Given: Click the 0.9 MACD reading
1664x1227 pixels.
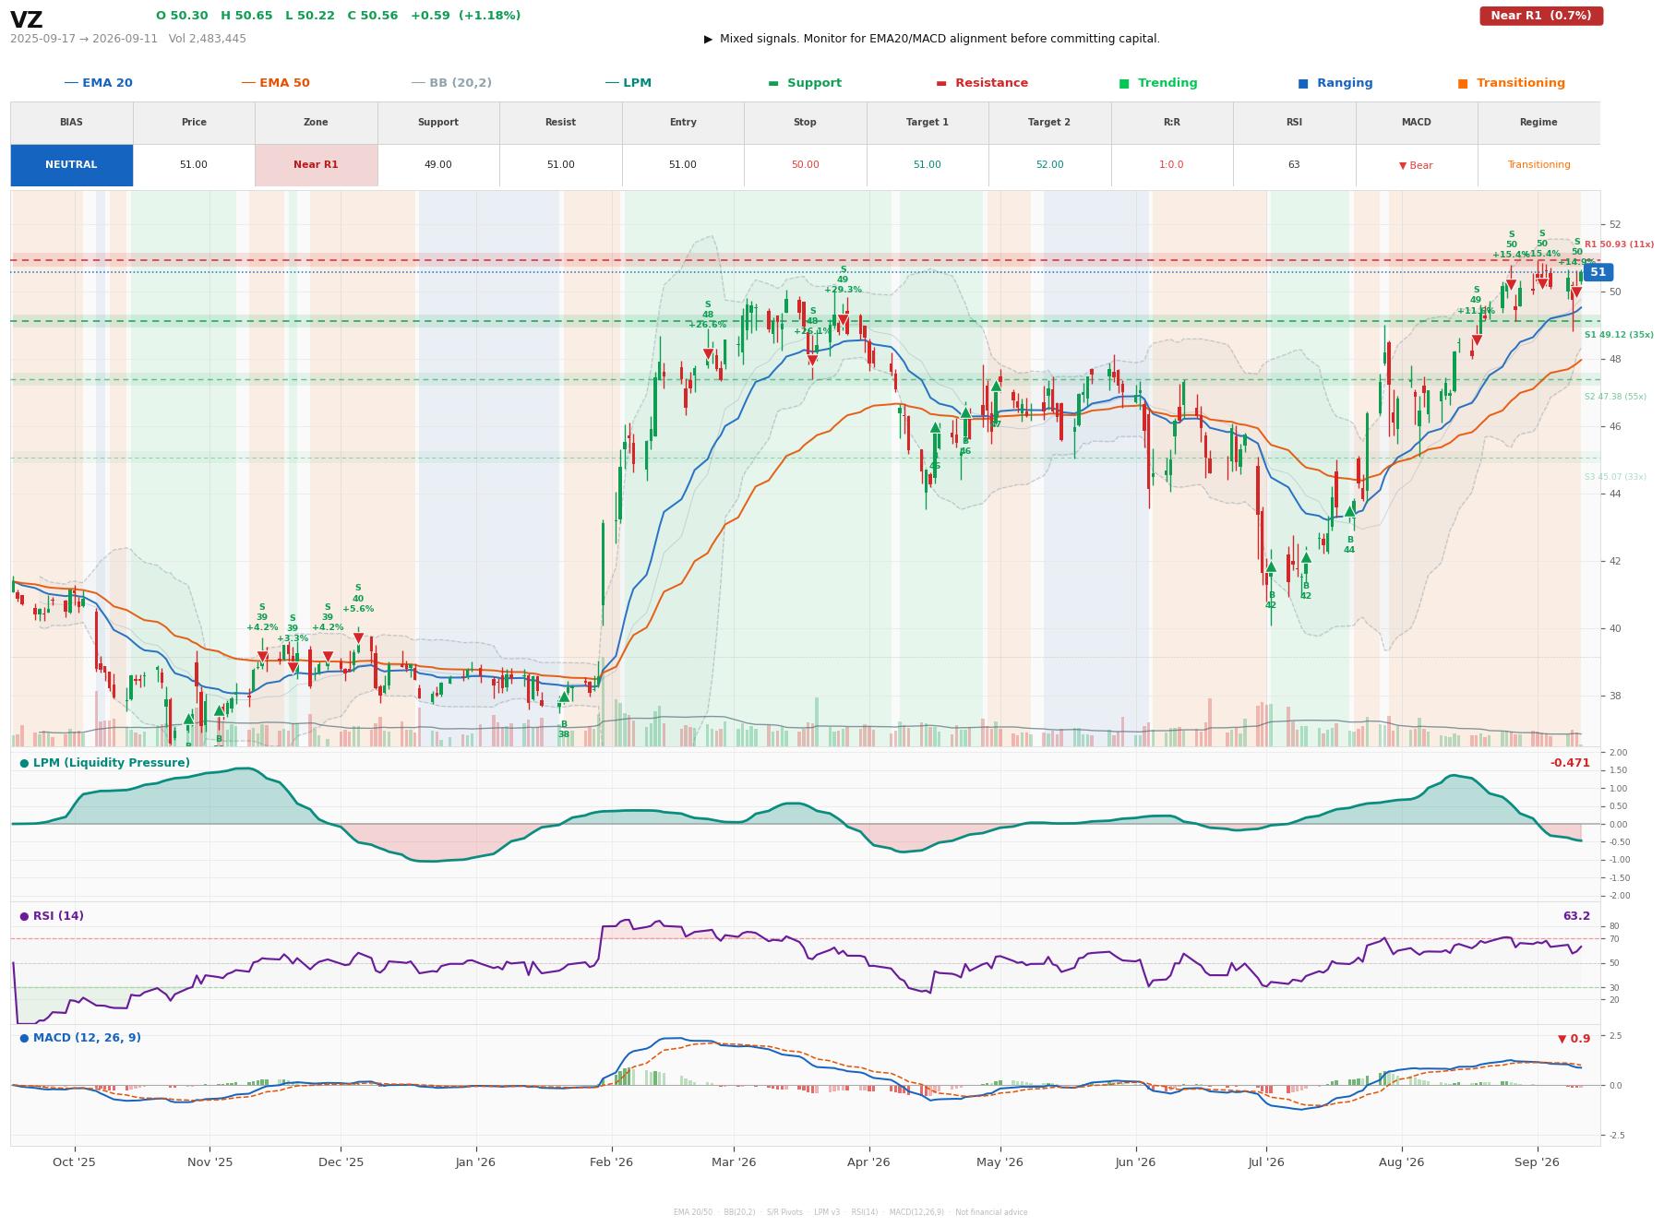Looking at the screenshot, I should 1574,1039.
